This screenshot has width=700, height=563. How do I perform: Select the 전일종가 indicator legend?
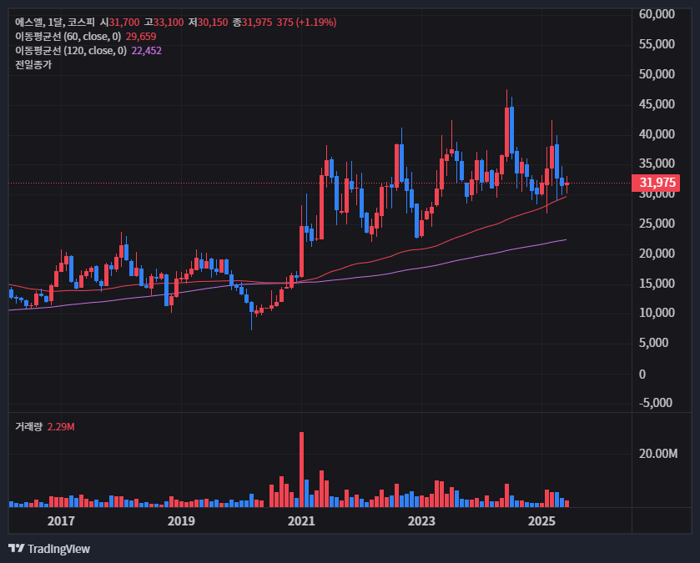point(33,65)
